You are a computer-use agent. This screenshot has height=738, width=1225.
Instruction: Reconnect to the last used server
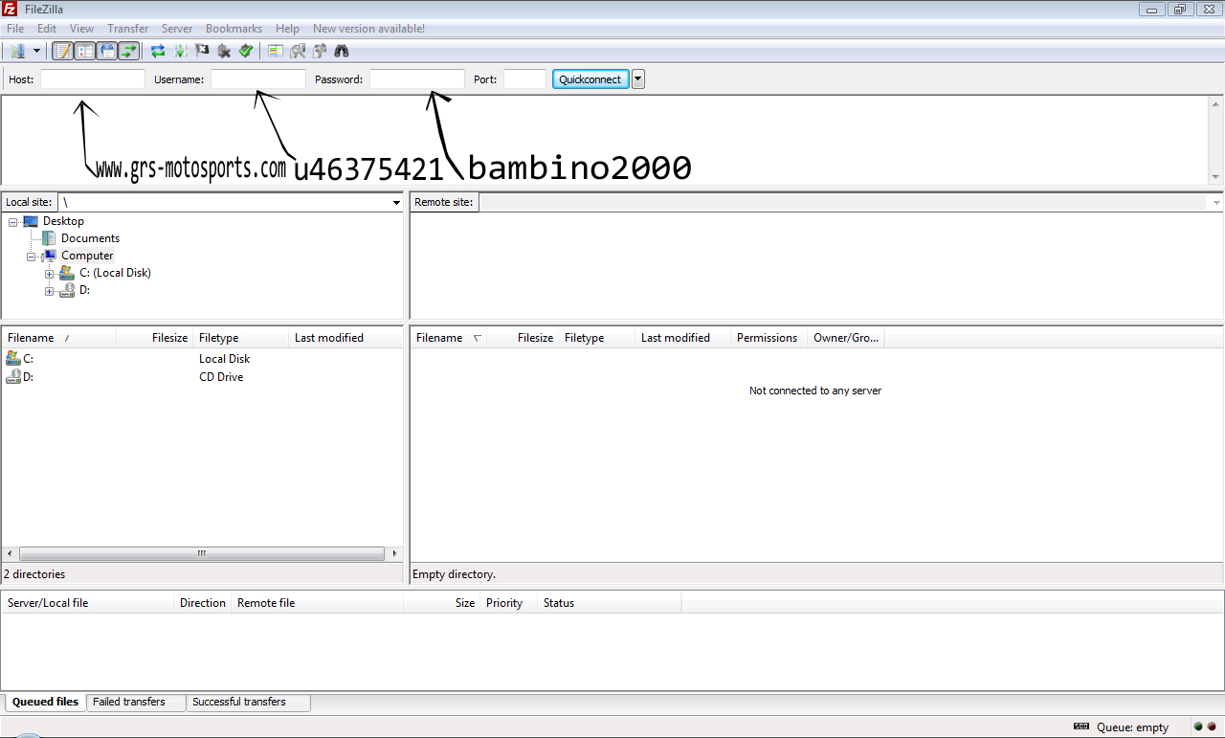coord(246,51)
